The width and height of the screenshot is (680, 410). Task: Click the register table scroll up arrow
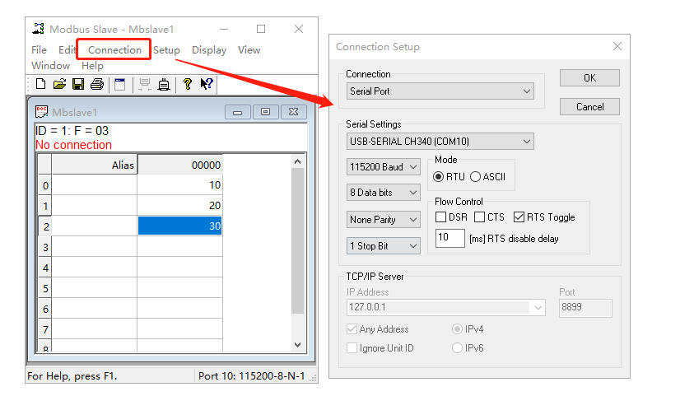tap(297, 161)
